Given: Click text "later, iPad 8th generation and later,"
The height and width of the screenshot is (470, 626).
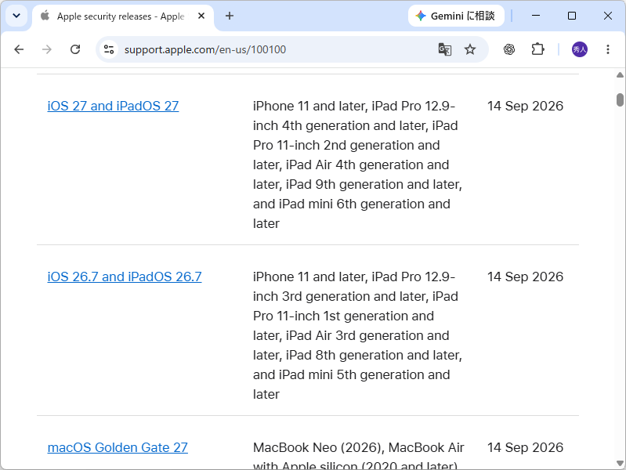Looking at the screenshot, I should tap(357, 355).
